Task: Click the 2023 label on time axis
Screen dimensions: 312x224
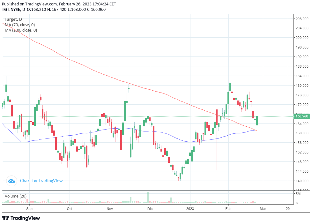Action: (190, 209)
